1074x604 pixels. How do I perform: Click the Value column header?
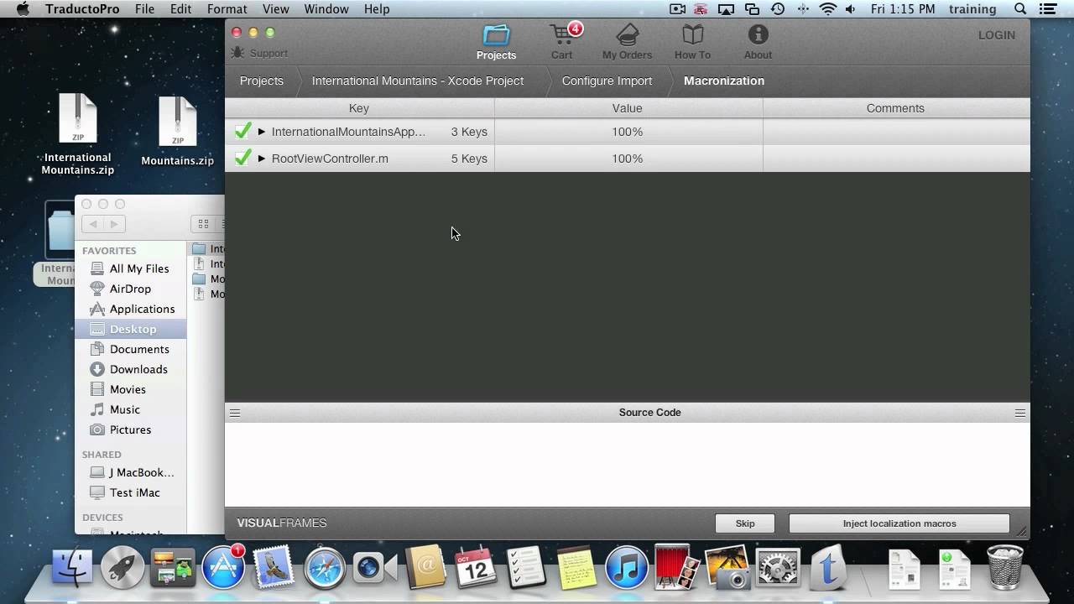[x=628, y=108]
